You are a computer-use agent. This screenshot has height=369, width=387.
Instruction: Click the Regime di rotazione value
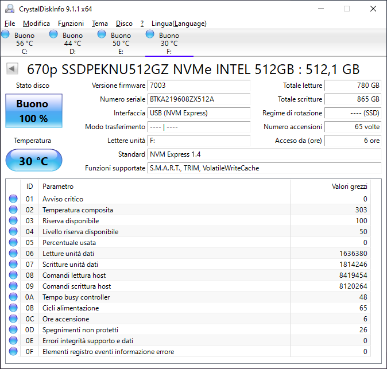coord(353,113)
